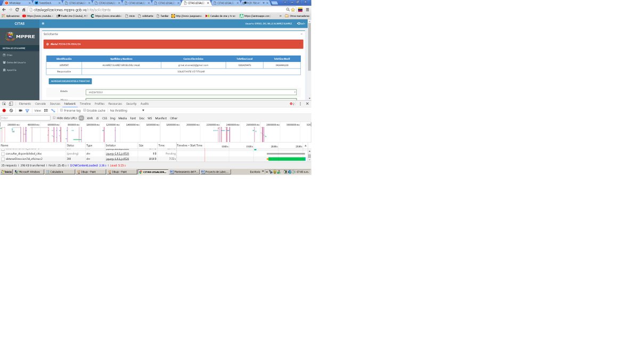Screen dimensions: 639x346
Task: Enable Disable cache checkbox
Action: [85, 110]
